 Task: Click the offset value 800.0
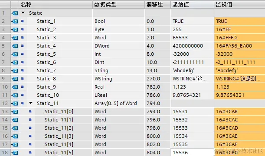coord(153,136)
